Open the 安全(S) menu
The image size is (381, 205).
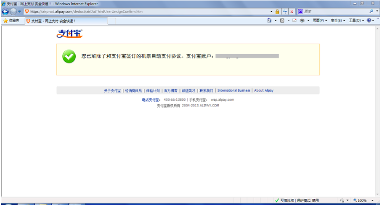coord(338,21)
